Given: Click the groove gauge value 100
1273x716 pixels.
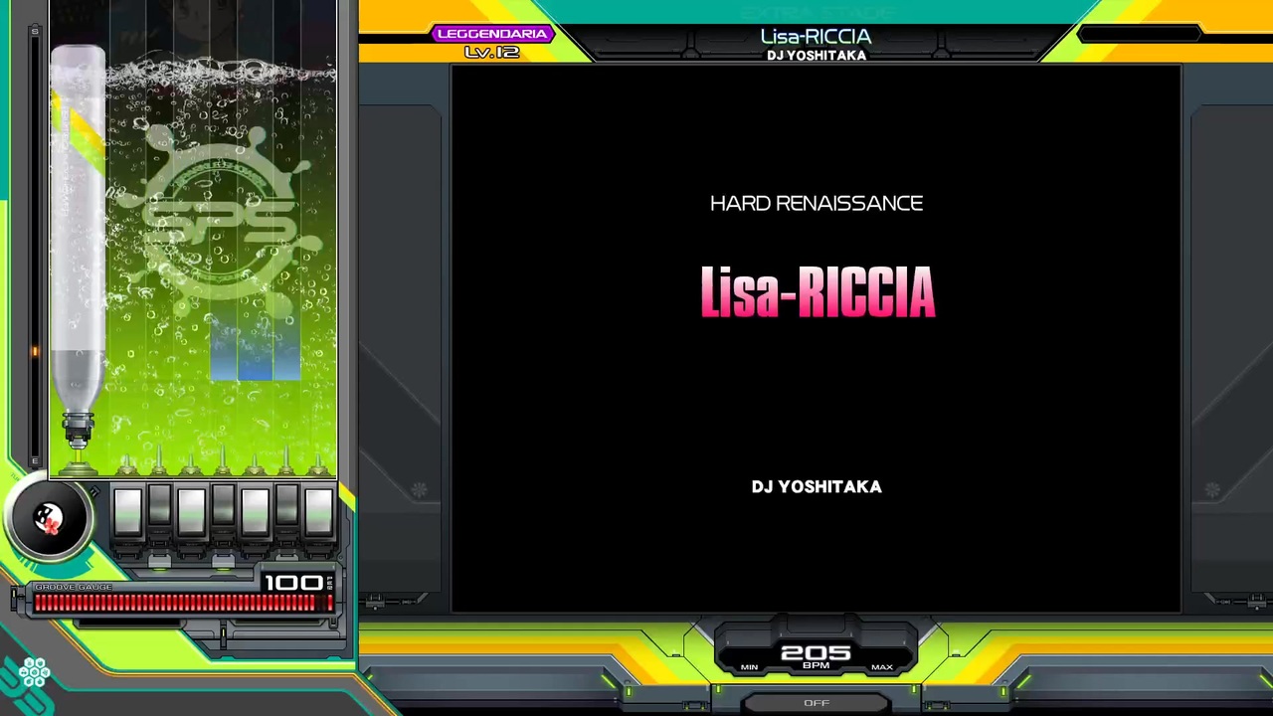Looking at the screenshot, I should coord(293,582).
